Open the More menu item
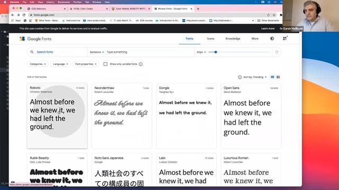 [255, 39]
